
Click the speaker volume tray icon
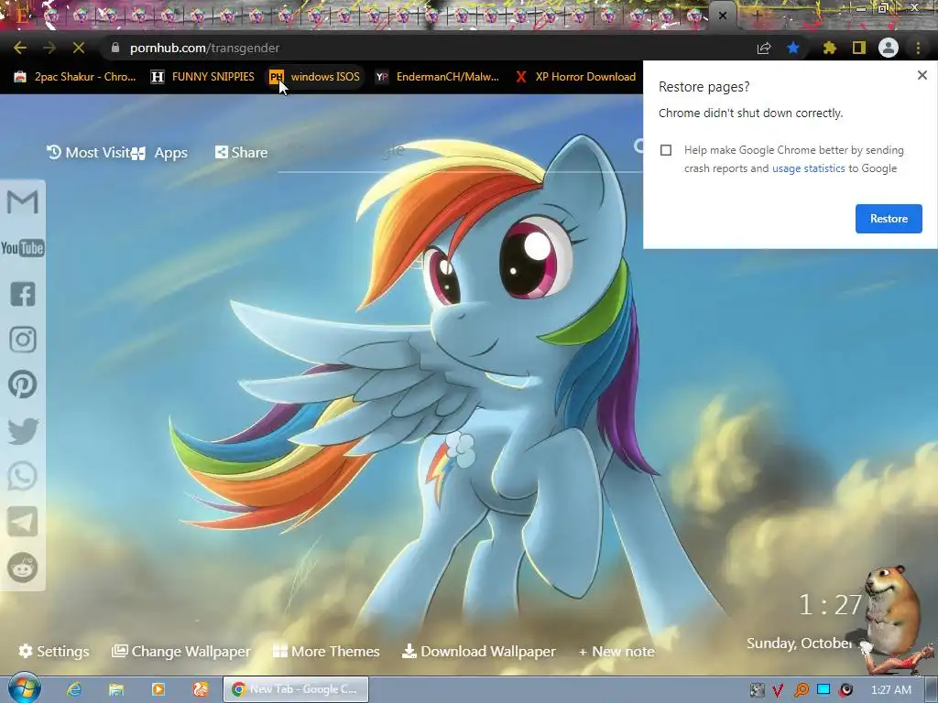845,690
